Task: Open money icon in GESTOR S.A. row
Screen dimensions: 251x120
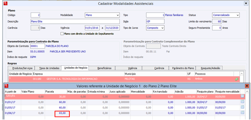Action: point(237,79)
